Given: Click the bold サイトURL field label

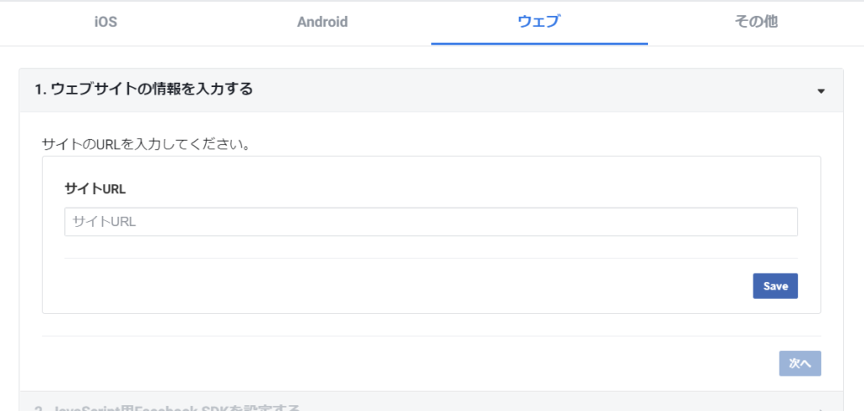Looking at the screenshot, I should (x=94, y=189).
